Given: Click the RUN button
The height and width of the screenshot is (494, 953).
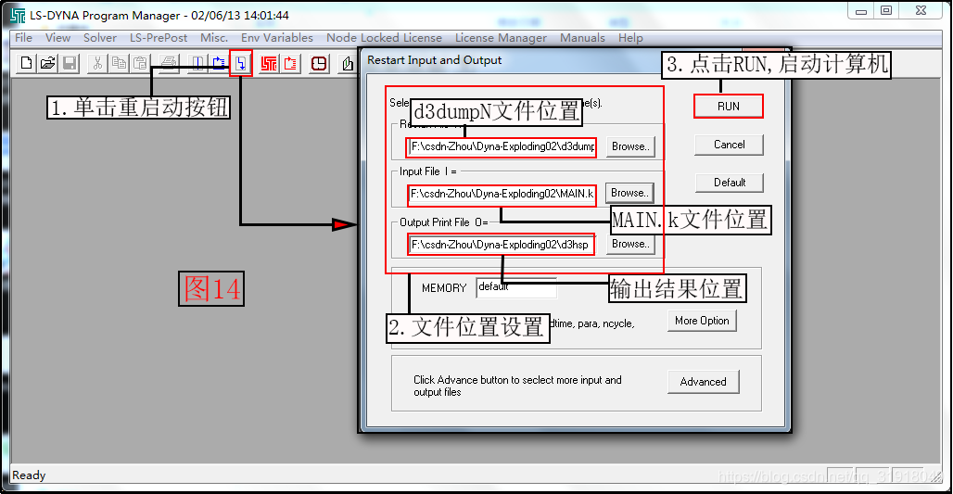Looking at the screenshot, I should point(728,107).
